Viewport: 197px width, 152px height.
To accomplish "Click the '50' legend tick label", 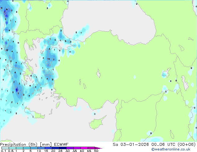I will coord(96,151).
